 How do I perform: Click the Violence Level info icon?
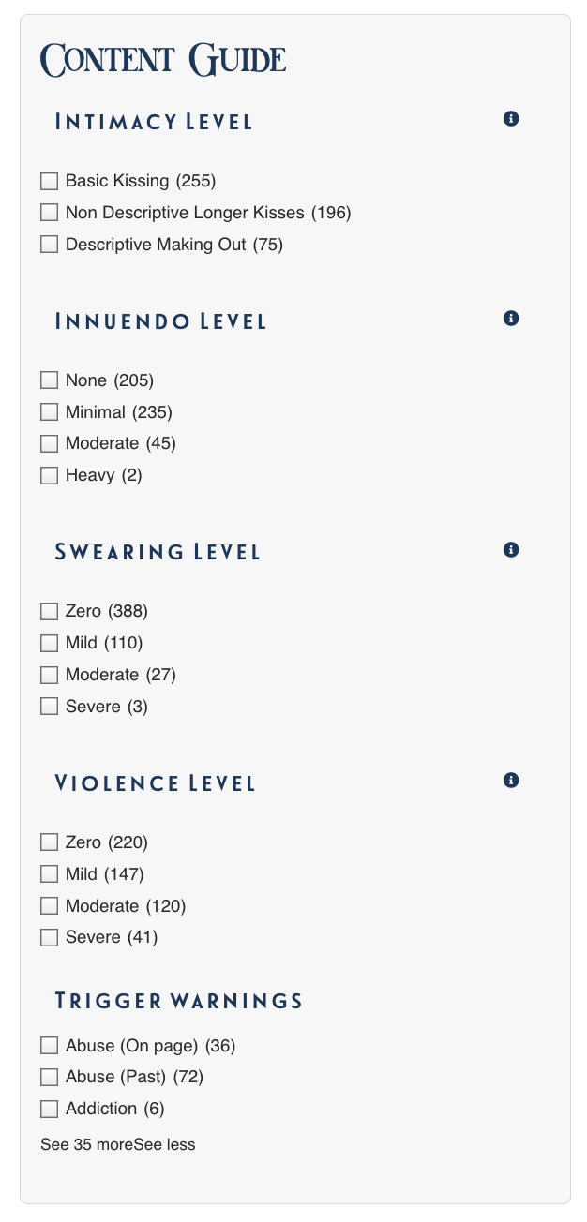[511, 780]
